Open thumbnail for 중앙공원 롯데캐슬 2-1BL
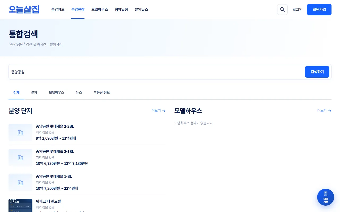The width and height of the screenshot is (340, 212). coord(20,158)
